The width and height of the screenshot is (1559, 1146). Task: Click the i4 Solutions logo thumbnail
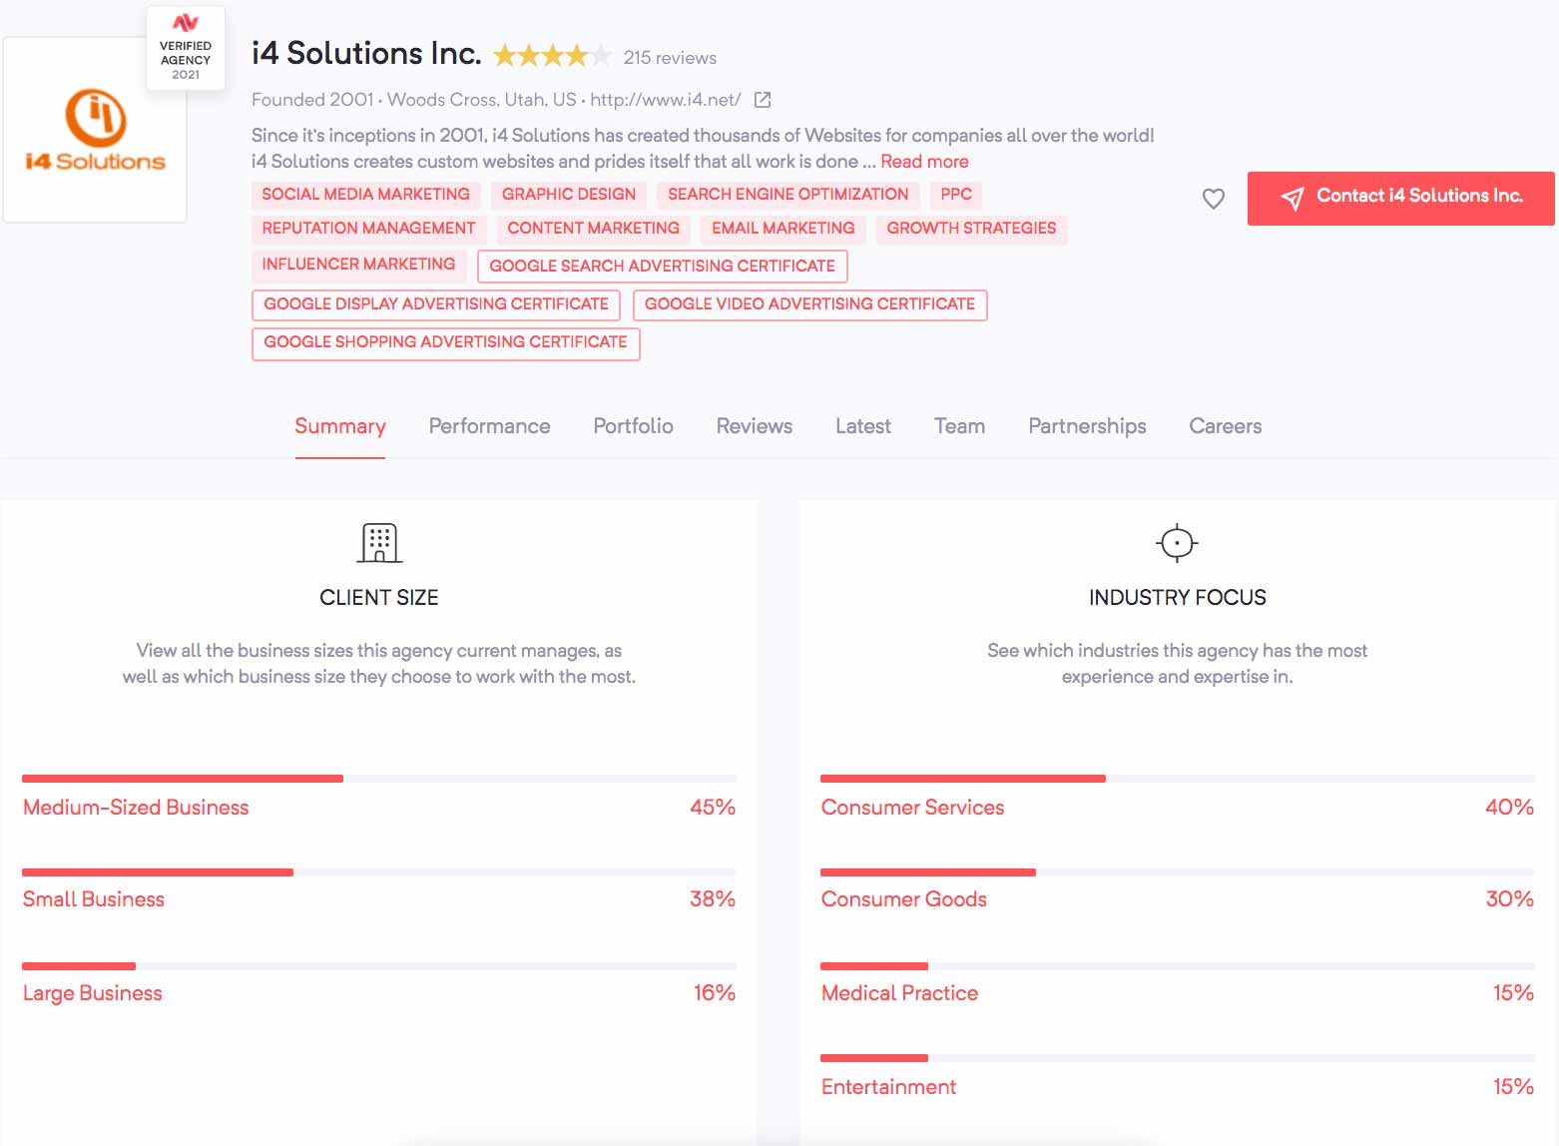click(95, 130)
